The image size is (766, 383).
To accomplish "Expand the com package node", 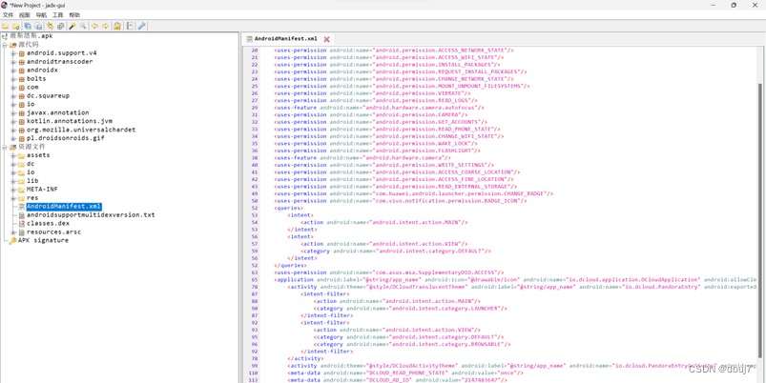I will point(13,88).
